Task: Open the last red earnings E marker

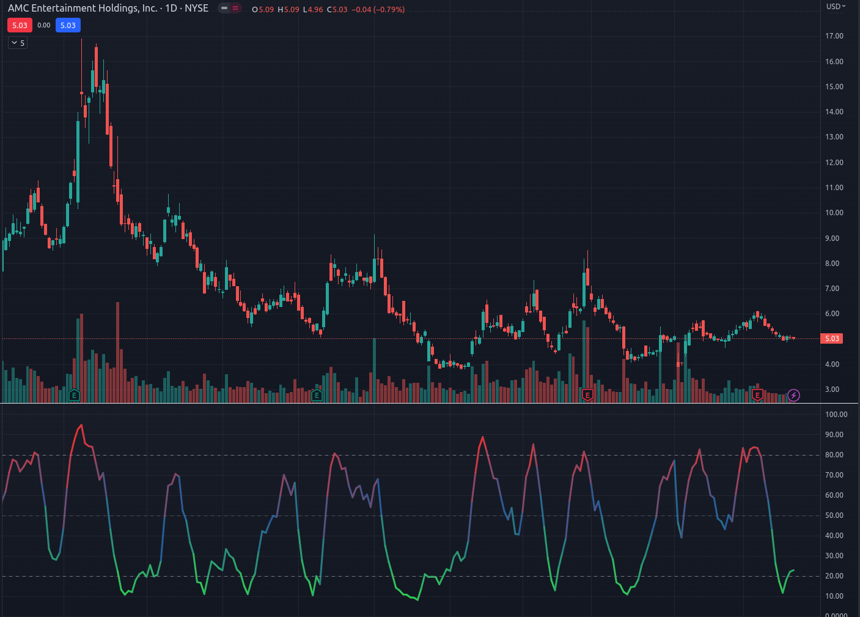Action: [757, 395]
